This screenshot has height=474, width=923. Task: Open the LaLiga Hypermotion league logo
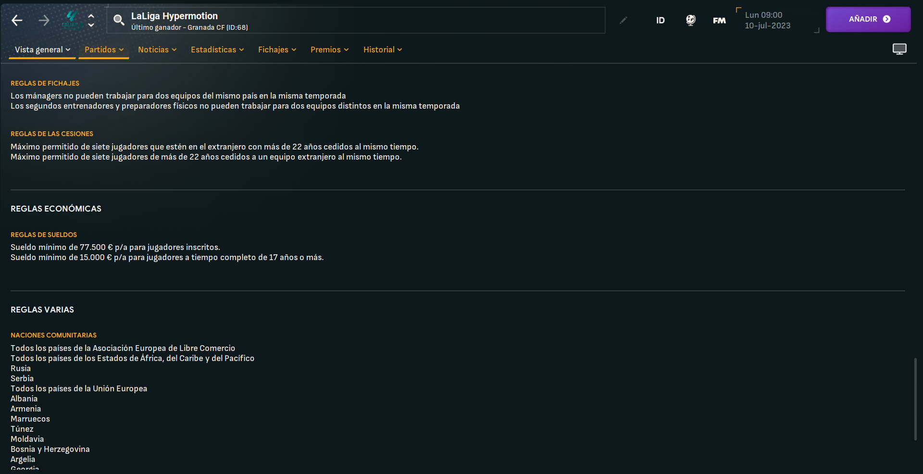click(72, 20)
